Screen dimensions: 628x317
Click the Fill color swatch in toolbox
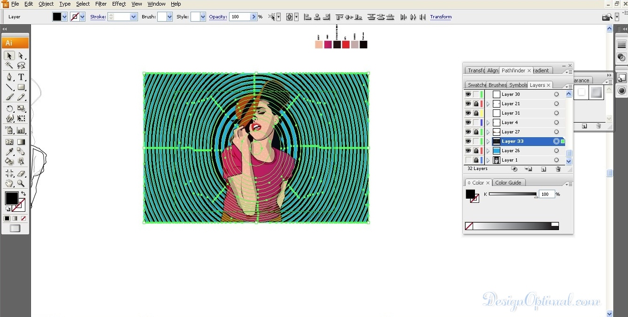(x=12, y=198)
